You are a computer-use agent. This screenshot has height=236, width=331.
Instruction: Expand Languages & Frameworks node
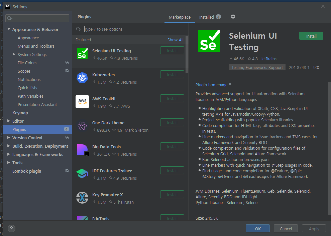(9, 154)
